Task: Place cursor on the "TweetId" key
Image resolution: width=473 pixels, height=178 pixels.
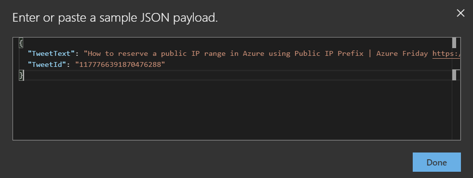Action: pyautogui.click(x=47, y=64)
